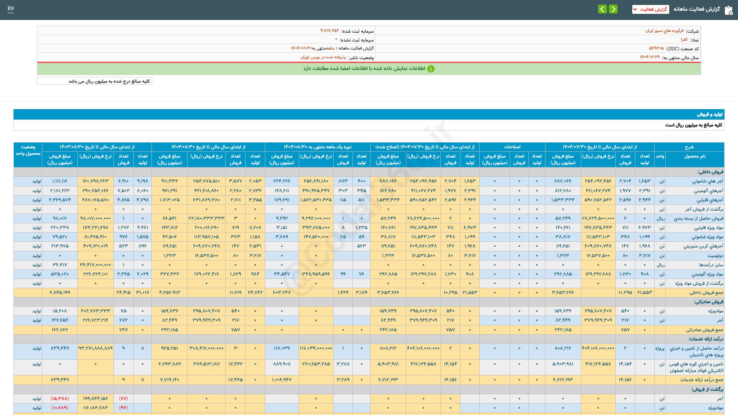Click the symbol value کفرا

tap(684, 40)
